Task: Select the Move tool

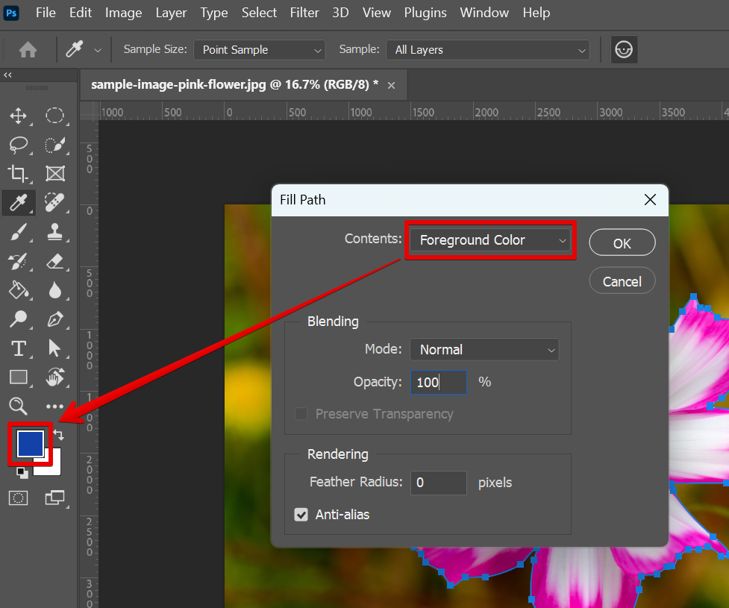Action: [x=18, y=116]
